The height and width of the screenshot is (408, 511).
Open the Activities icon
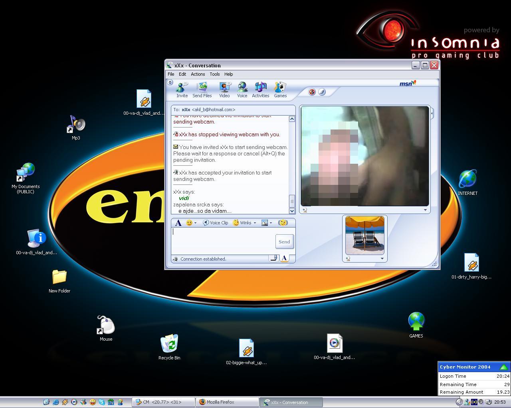[260, 90]
